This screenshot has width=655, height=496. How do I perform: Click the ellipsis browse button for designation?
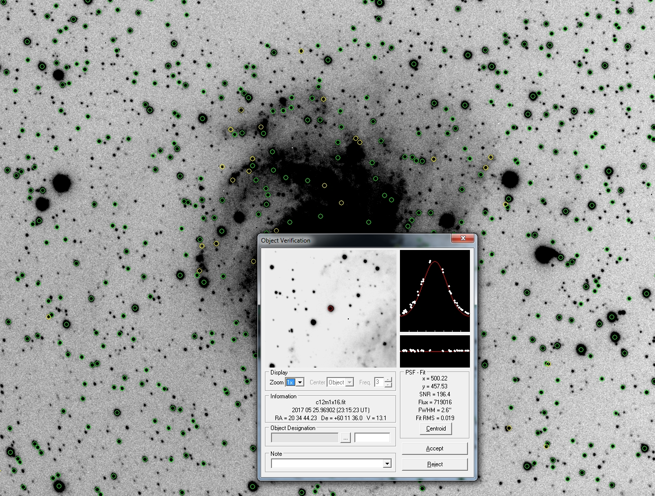pyautogui.click(x=345, y=438)
